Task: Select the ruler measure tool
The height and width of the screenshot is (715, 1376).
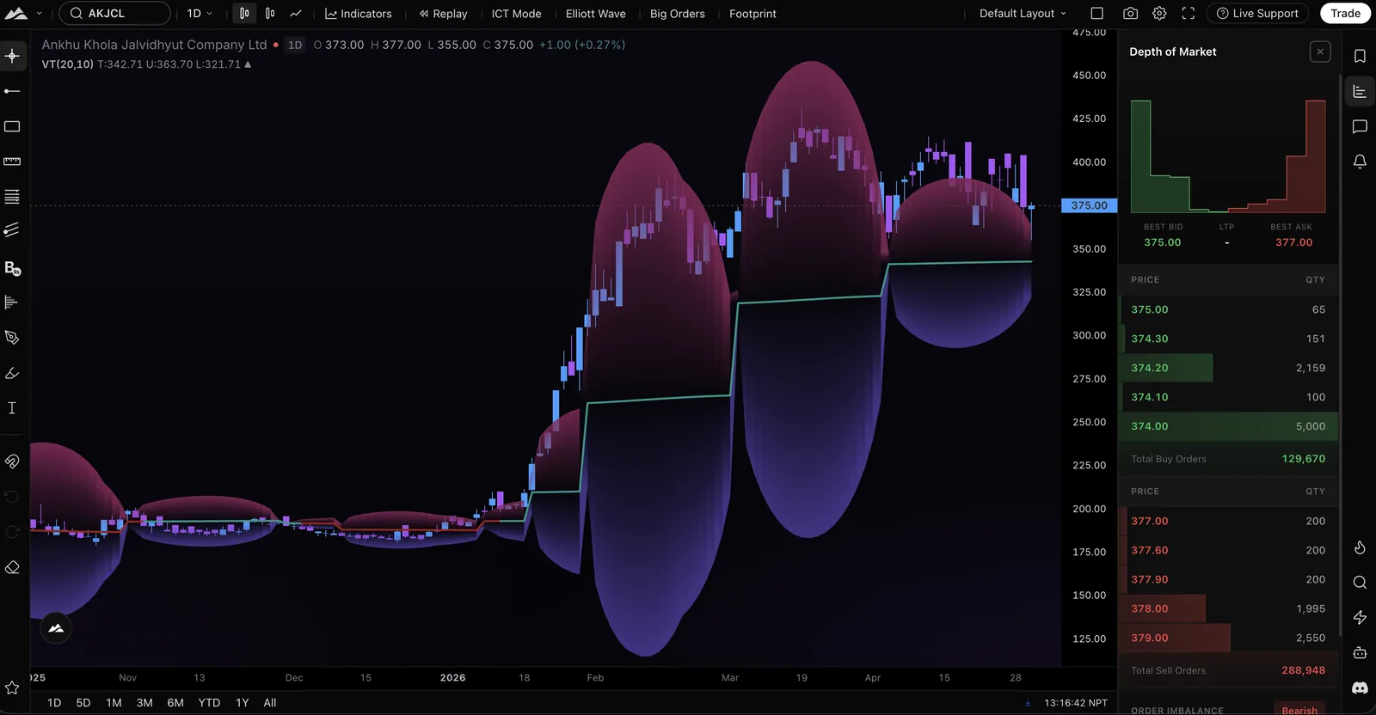Action: point(12,162)
